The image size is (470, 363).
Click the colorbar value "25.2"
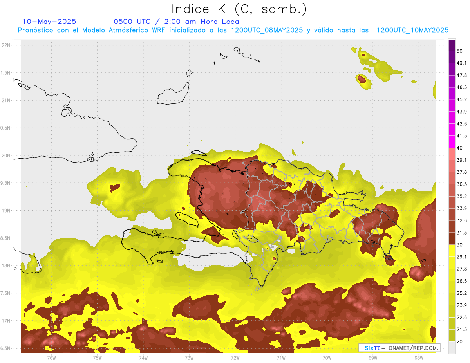[x=462, y=293]
